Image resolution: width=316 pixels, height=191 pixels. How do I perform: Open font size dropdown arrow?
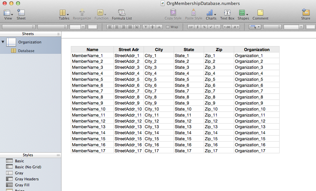pos(83,27)
